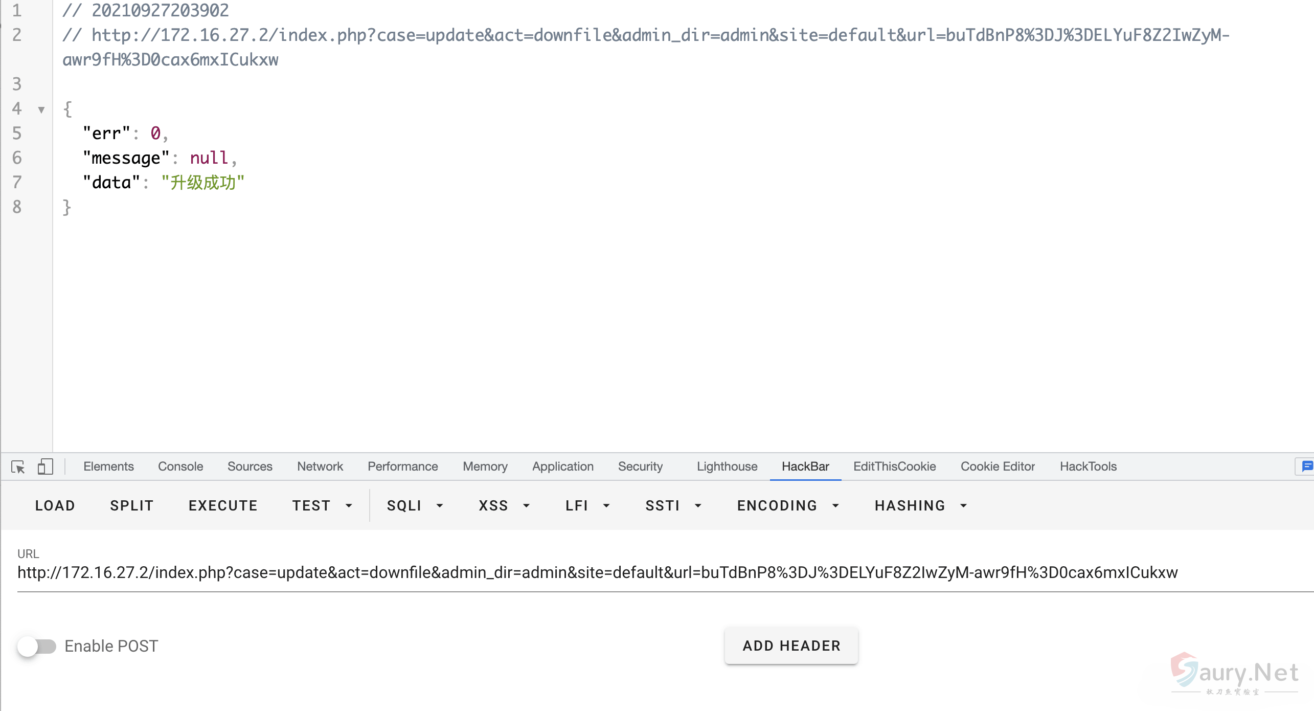Open the TEST dropdown menu
The image size is (1314, 711).
[322, 505]
